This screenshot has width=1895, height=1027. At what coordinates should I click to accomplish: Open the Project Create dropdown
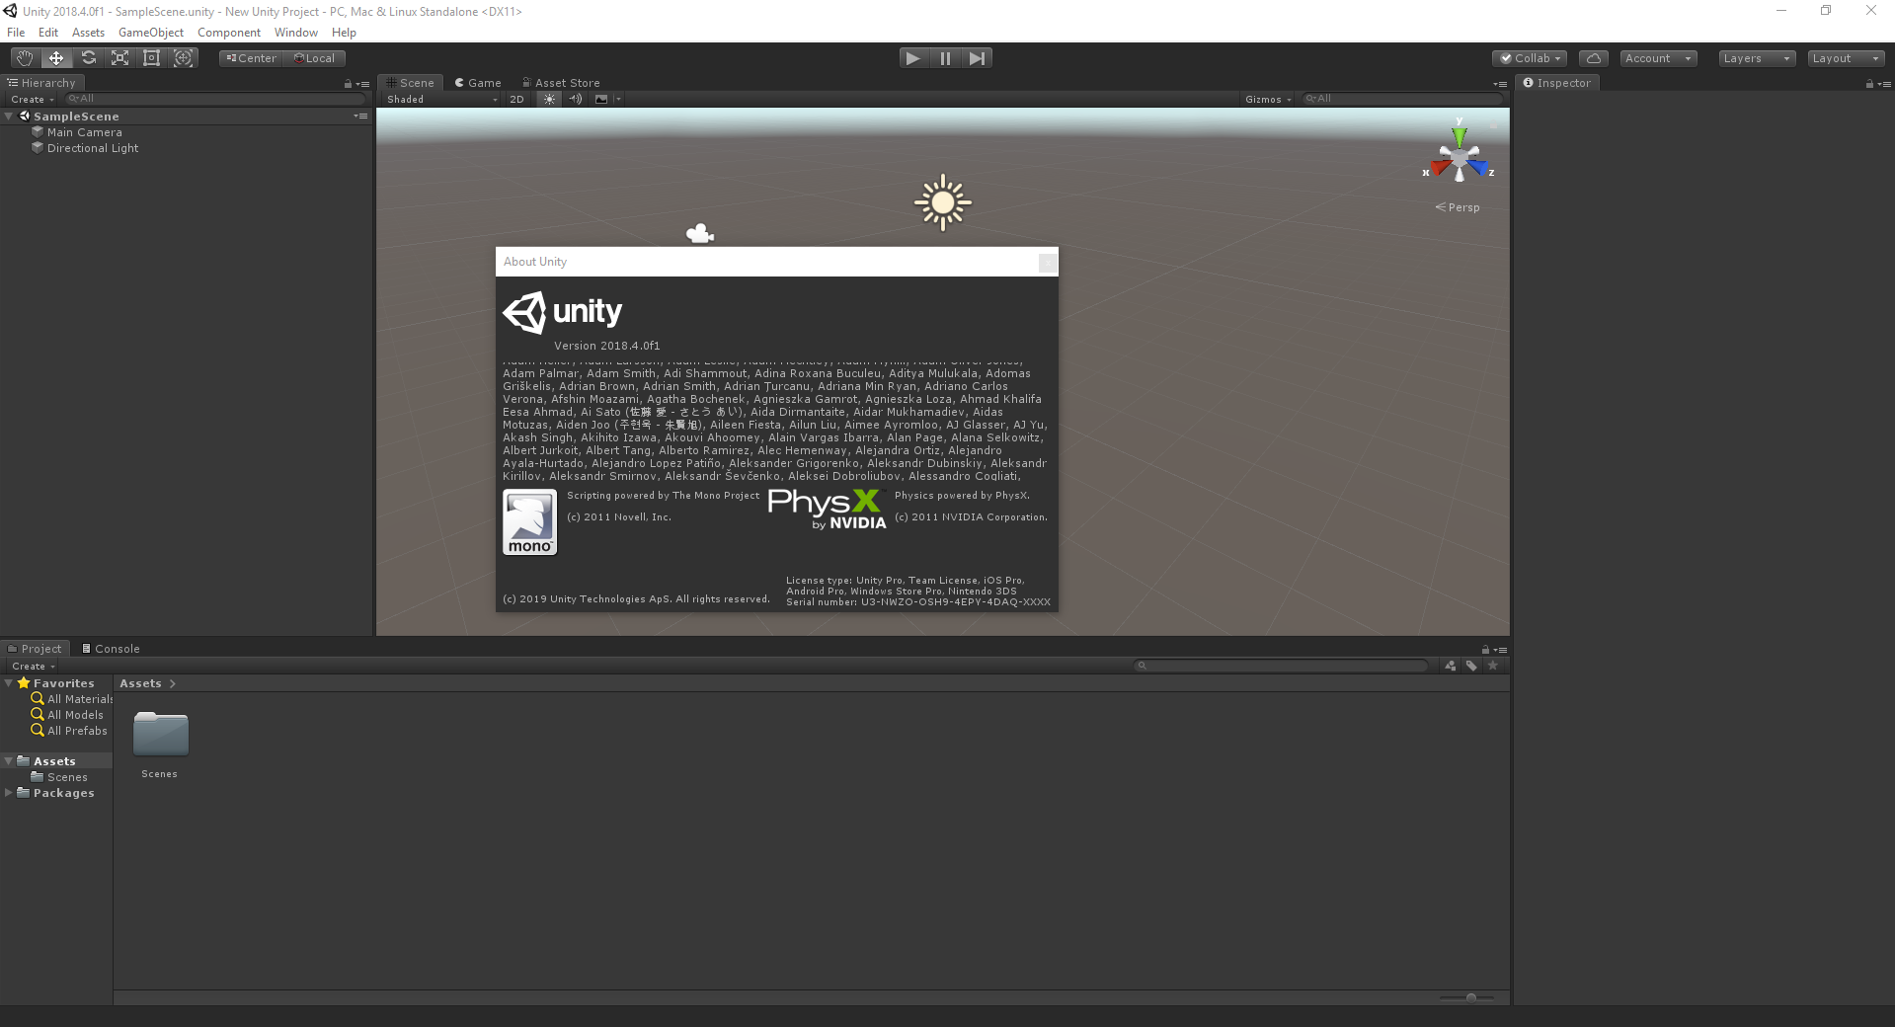(x=34, y=667)
